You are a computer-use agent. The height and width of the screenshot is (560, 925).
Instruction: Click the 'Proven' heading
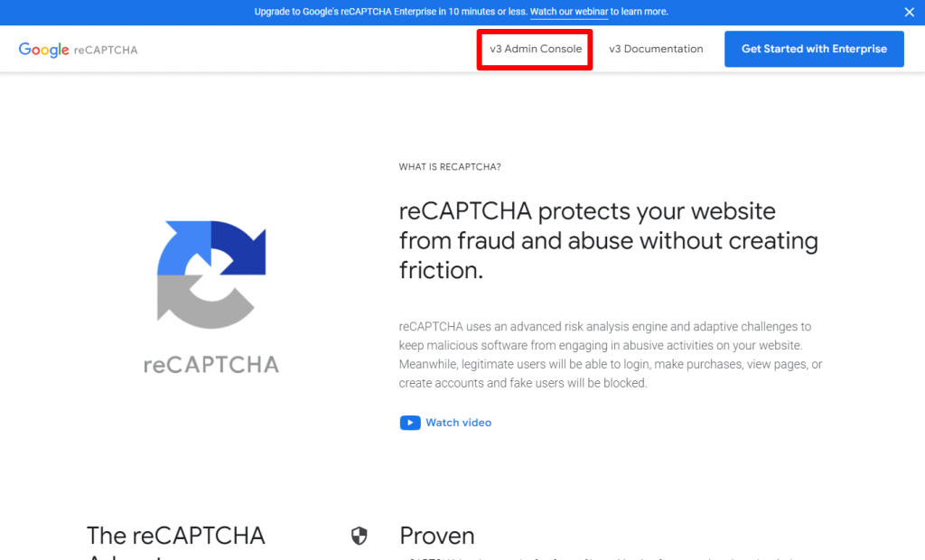tap(436, 536)
